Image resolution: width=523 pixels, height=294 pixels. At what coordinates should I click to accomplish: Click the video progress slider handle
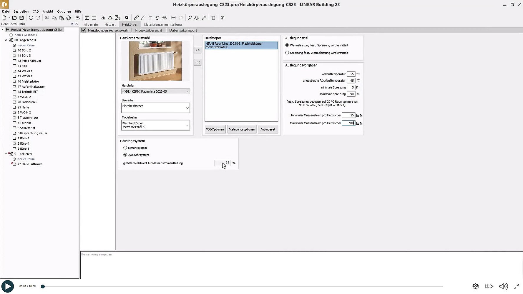click(43, 286)
